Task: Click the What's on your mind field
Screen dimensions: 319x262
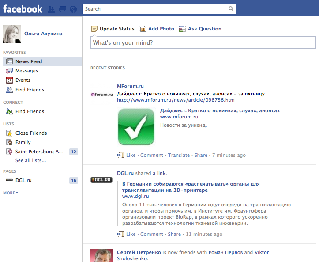Action: click(x=203, y=43)
